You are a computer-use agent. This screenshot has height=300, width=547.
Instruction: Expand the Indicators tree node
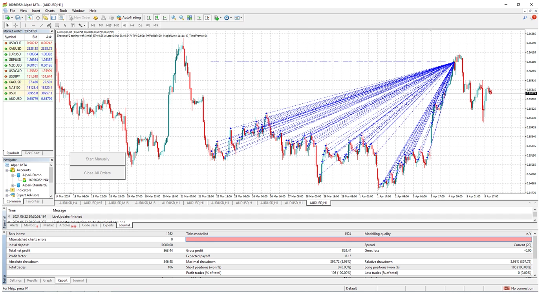click(x=7, y=190)
